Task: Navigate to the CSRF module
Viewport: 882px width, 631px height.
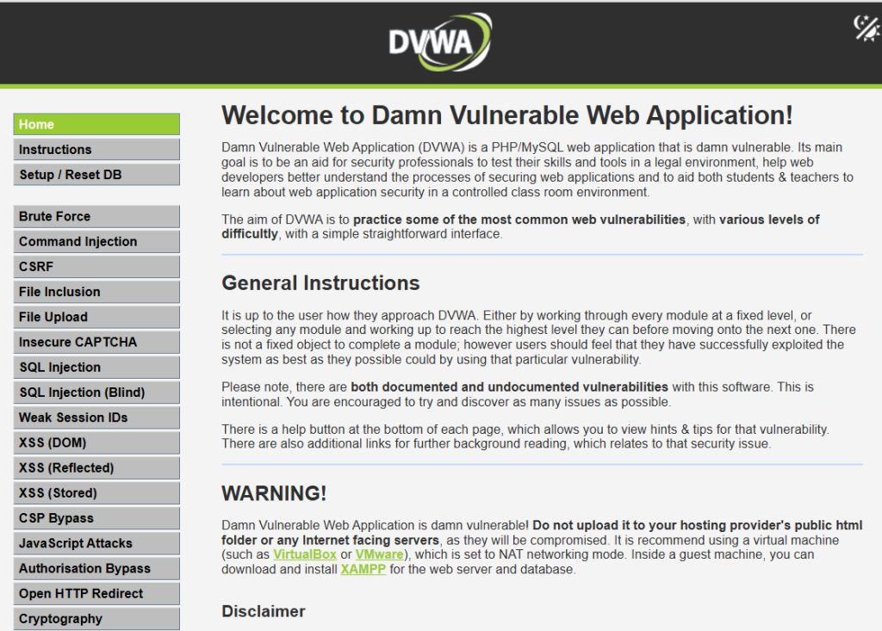Action: [x=96, y=267]
